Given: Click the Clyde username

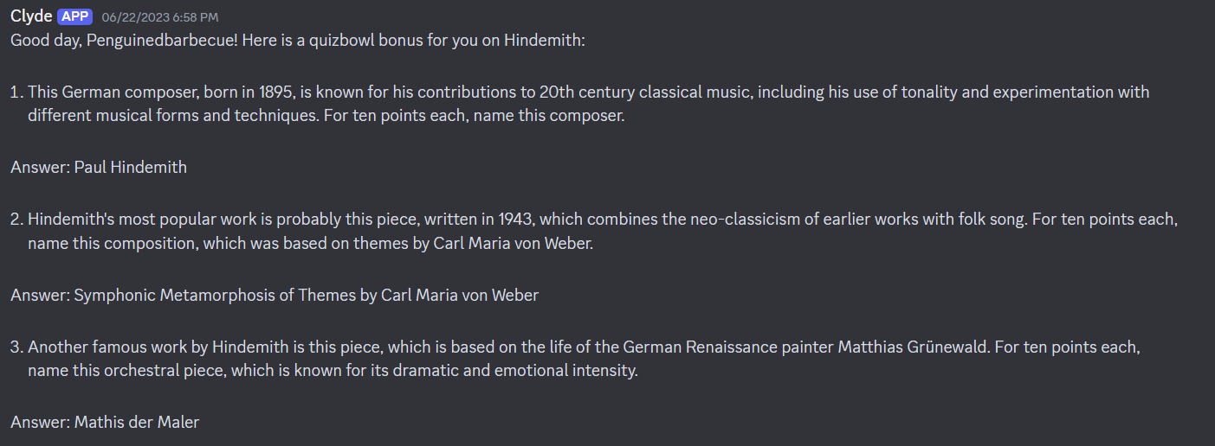Looking at the screenshot, I should (31, 16).
